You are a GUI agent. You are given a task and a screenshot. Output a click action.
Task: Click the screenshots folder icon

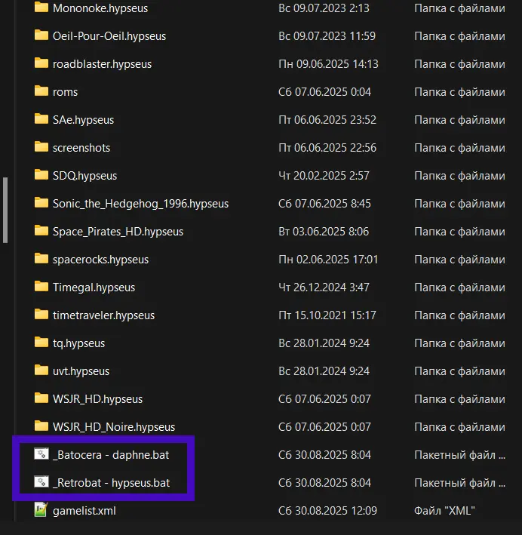coord(41,147)
